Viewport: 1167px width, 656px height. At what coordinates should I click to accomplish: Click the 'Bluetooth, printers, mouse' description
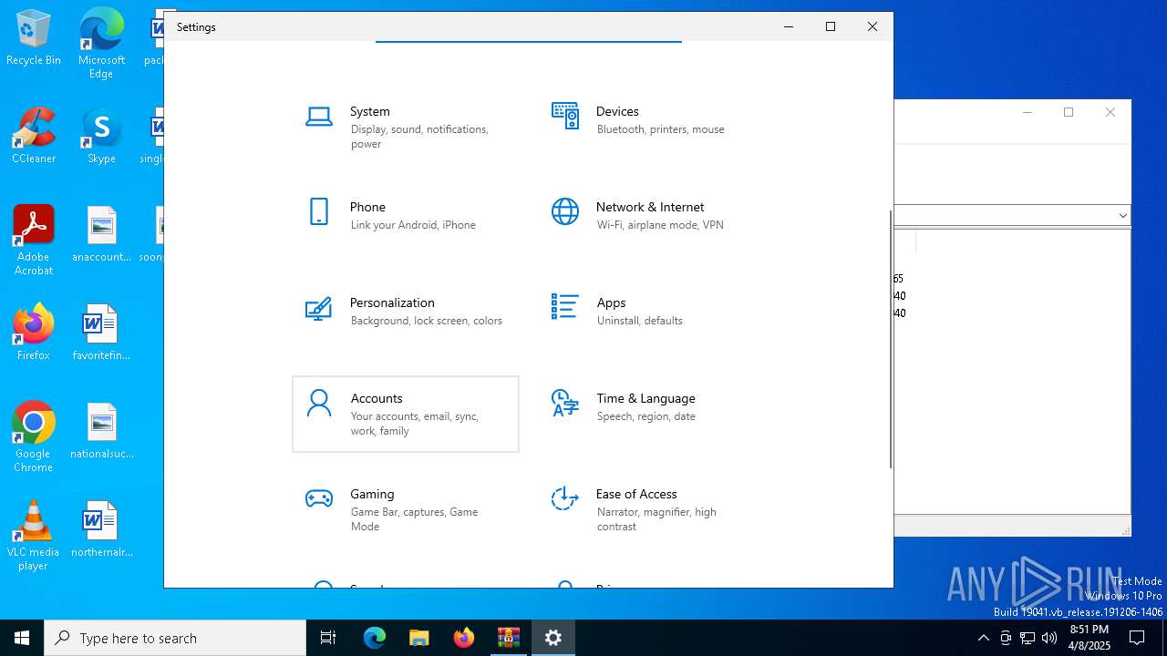660,129
